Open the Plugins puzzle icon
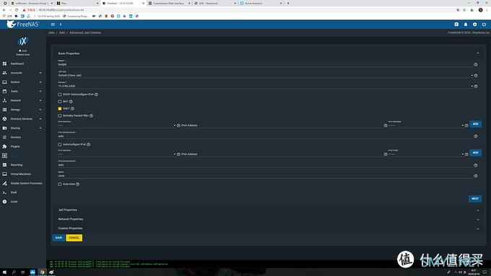Screen dimensions: 491x276 (5, 146)
